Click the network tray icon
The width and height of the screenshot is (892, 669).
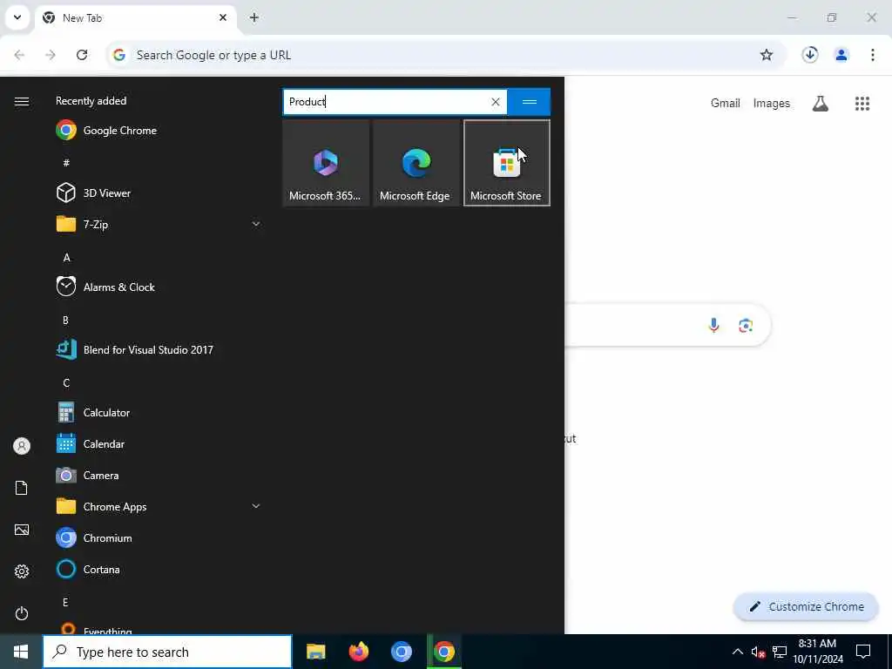[x=780, y=652]
